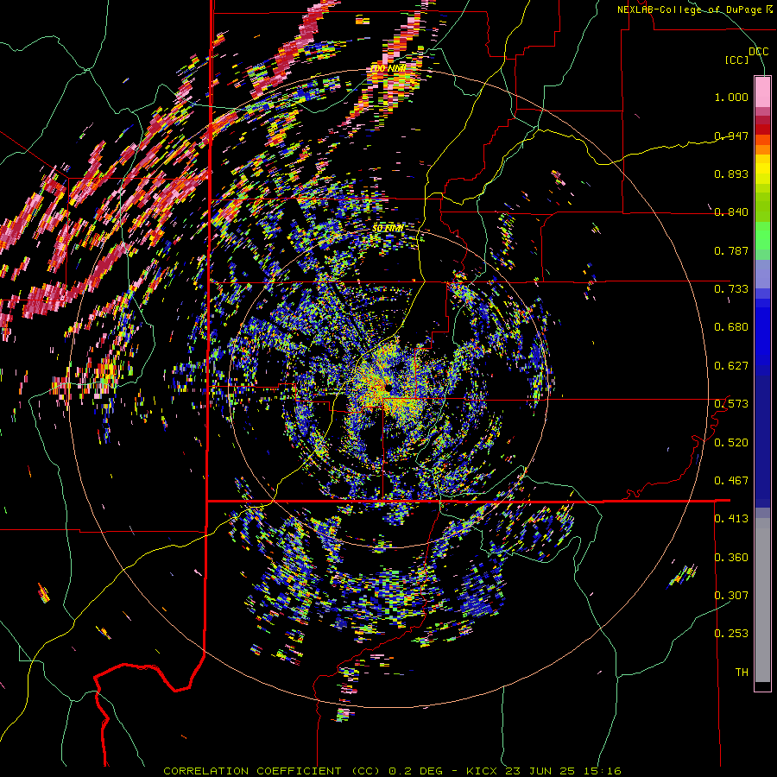Click the 1.000 value on the scale

pos(731,97)
